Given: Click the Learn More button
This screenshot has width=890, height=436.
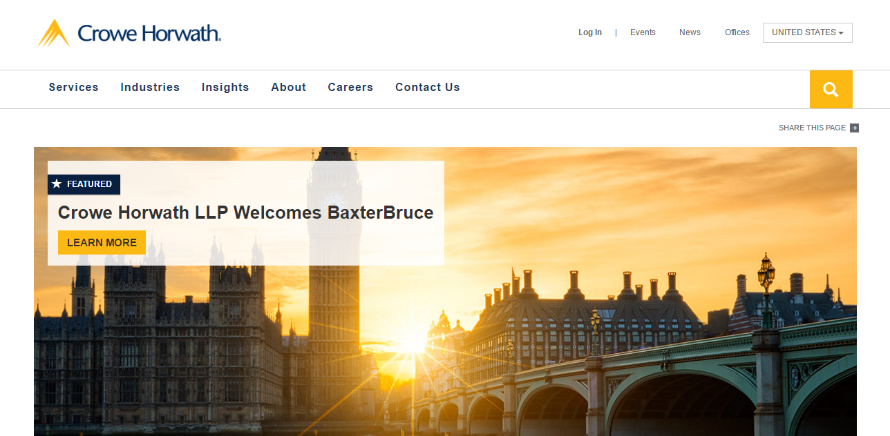Looking at the screenshot, I should click(x=102, y=243).
